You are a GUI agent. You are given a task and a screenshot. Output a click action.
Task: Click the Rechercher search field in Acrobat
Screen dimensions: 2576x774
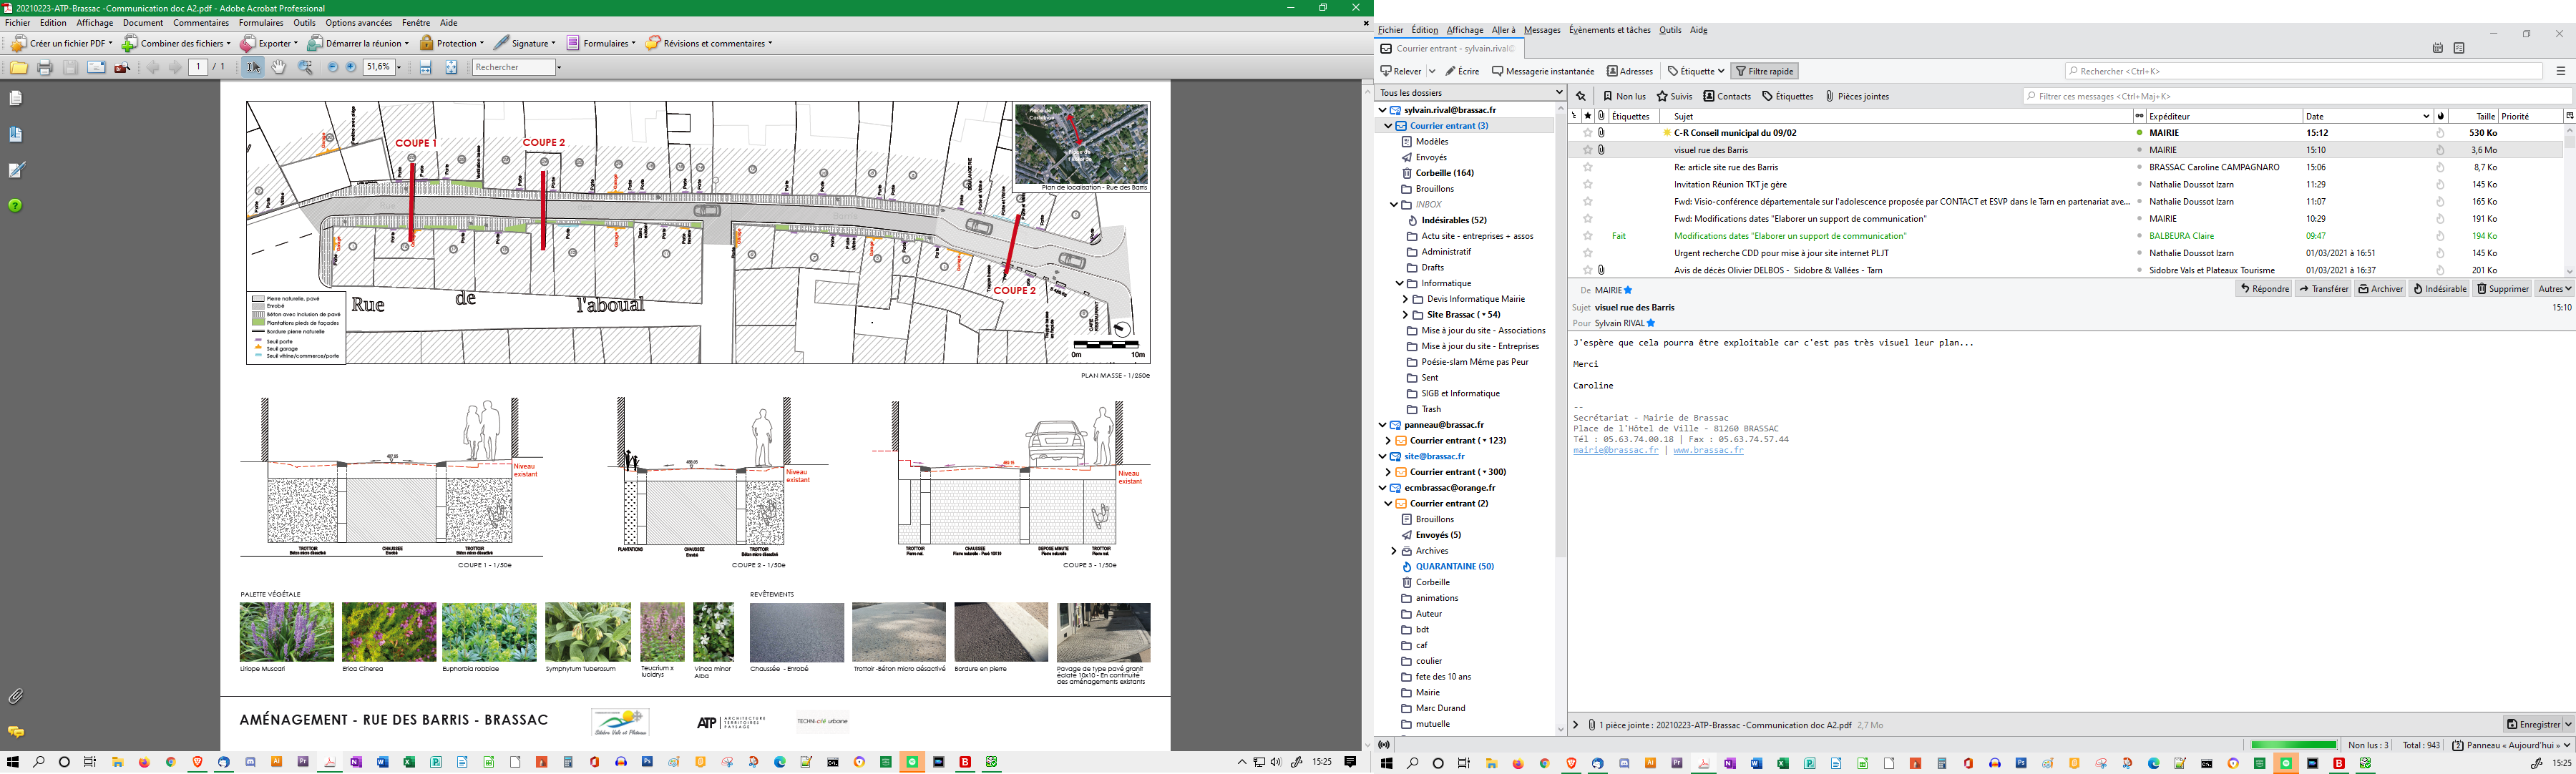tap(513, 67)
